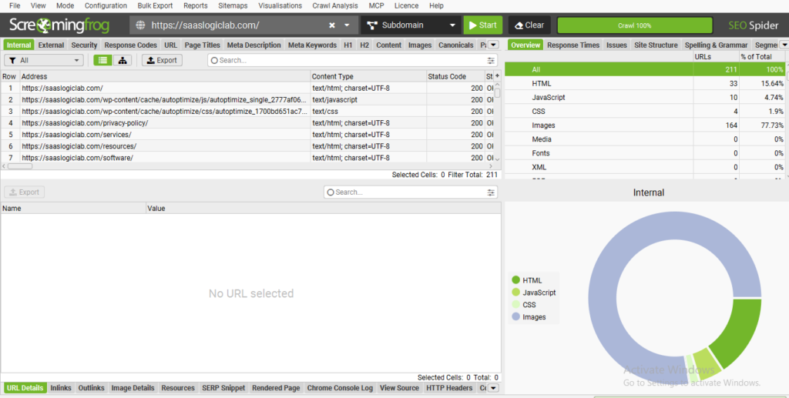Viewport: 789px width, 398px height.
Task: Add column with the plus icon
Action: 497,76
